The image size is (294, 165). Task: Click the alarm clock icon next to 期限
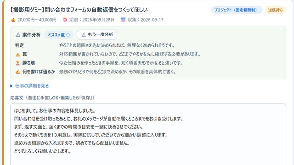[x=65, y=20]
